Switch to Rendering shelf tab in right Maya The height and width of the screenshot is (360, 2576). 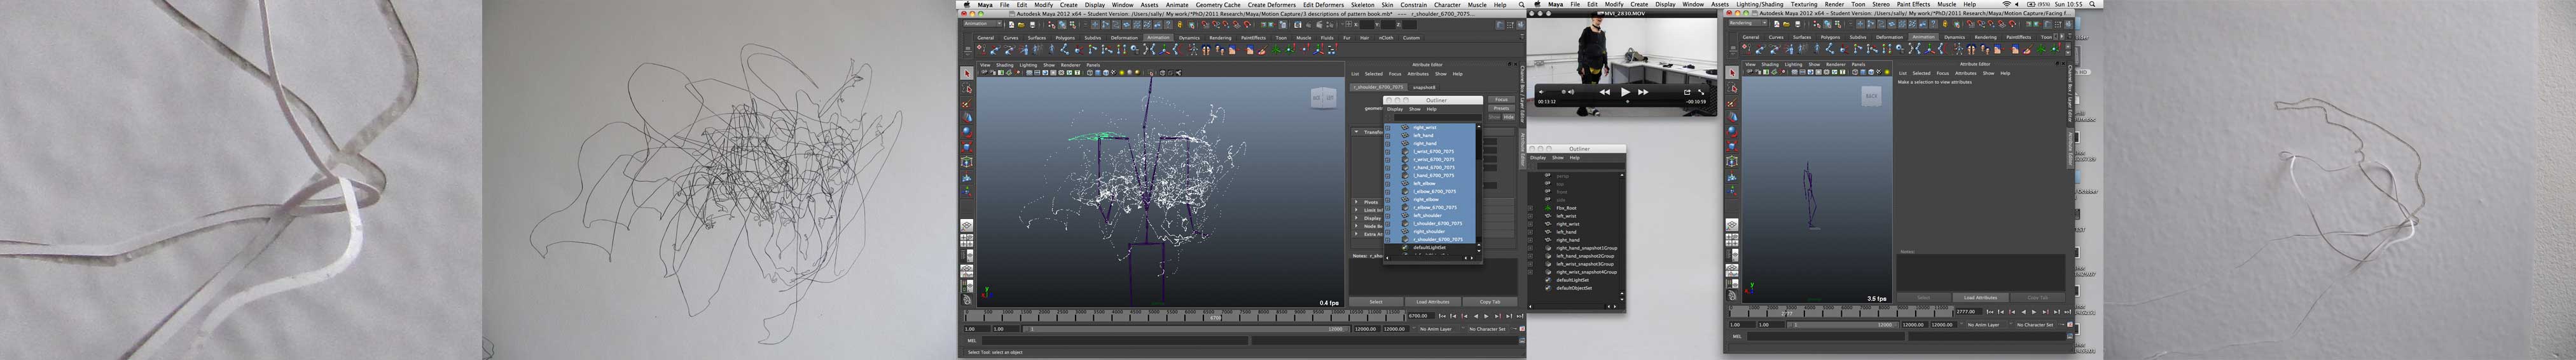click(1986, 37)
